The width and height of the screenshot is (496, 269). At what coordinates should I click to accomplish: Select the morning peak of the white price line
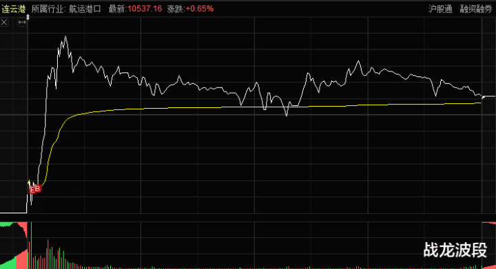pyautogui.click(x=65, y=36)
